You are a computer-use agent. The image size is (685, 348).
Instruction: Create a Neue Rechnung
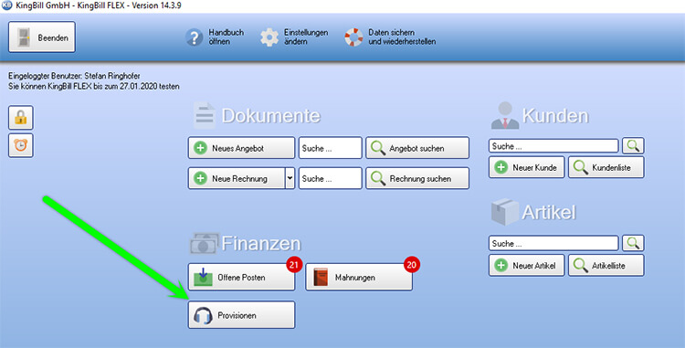tap(237, 178)
